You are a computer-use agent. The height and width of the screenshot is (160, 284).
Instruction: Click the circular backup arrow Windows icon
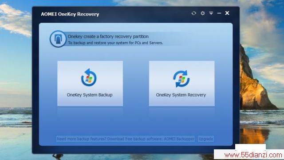89,77
